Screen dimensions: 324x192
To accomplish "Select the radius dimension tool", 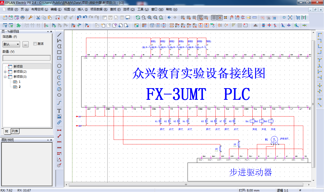I will (59, 165).
